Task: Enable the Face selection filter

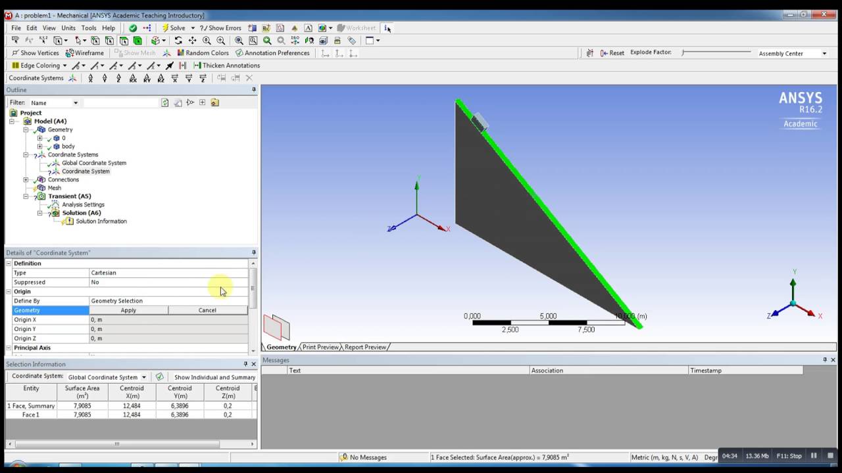Action: point(123,41)
